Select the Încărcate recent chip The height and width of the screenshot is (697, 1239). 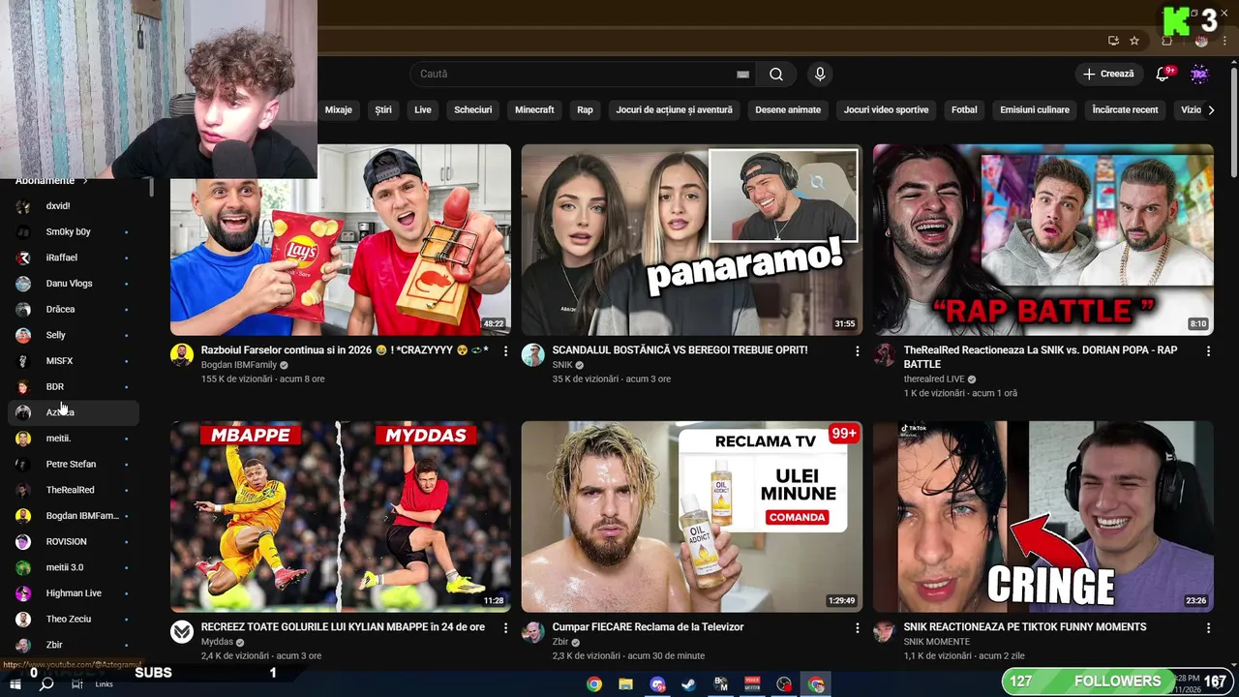[x=1125, y=110]
